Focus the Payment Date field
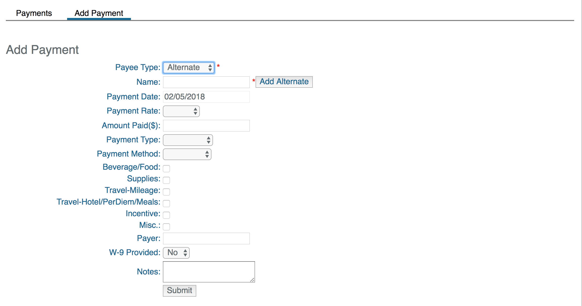 pos(206,97)
